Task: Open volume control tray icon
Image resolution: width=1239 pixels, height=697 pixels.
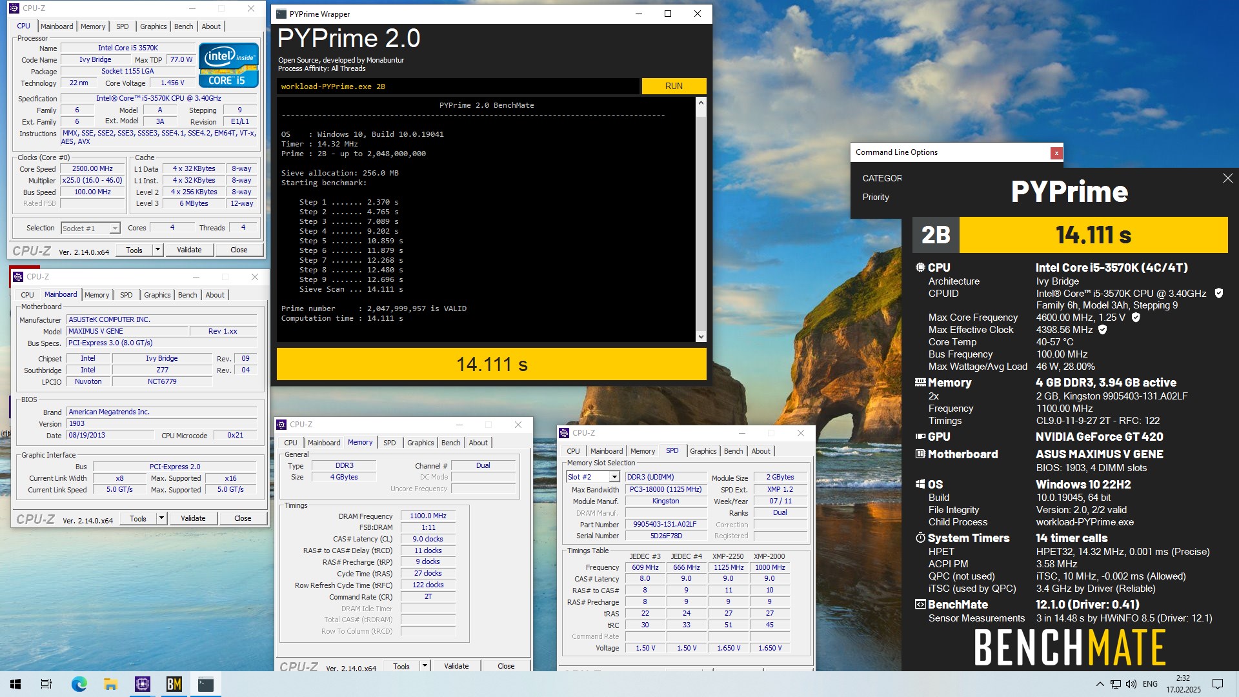Action: point(1131,684)
